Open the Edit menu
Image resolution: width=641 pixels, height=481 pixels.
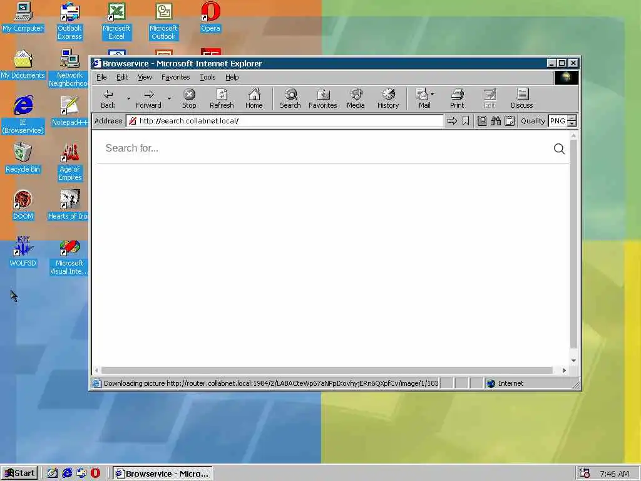point(122,77)
